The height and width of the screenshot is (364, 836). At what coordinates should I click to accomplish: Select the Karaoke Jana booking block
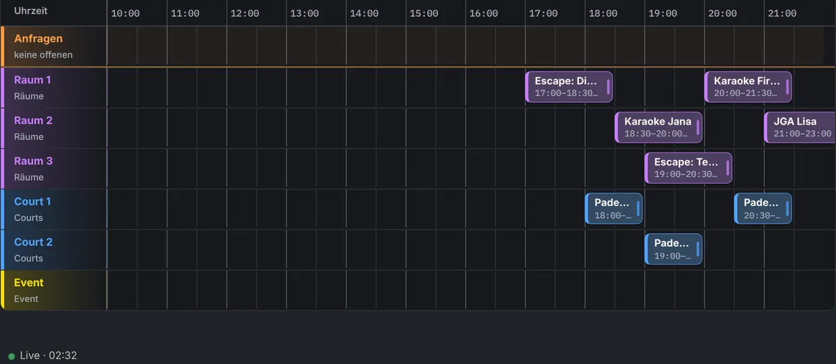(x=658, y=127)
